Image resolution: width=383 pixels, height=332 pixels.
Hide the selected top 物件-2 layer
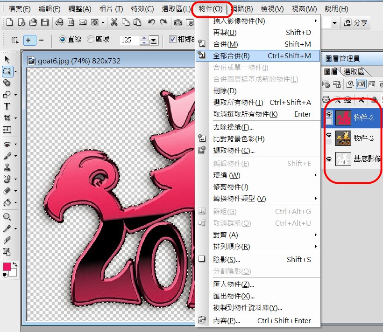coord(329,115)
